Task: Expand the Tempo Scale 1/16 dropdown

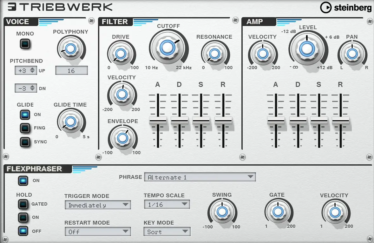Action: pos(167,204)
